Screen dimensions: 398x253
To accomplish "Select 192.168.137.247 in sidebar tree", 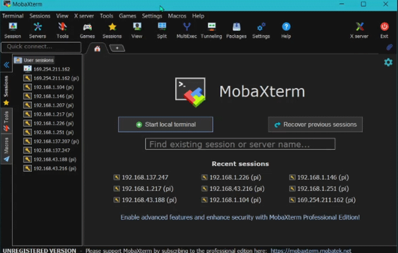I will coord(47,150).
